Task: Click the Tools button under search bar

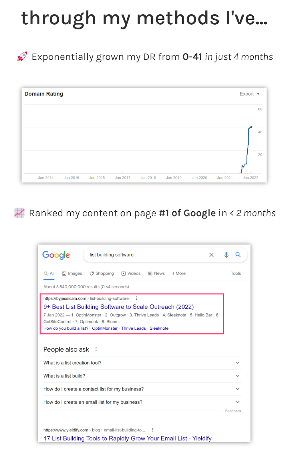Action: click(x=236, y=273)
